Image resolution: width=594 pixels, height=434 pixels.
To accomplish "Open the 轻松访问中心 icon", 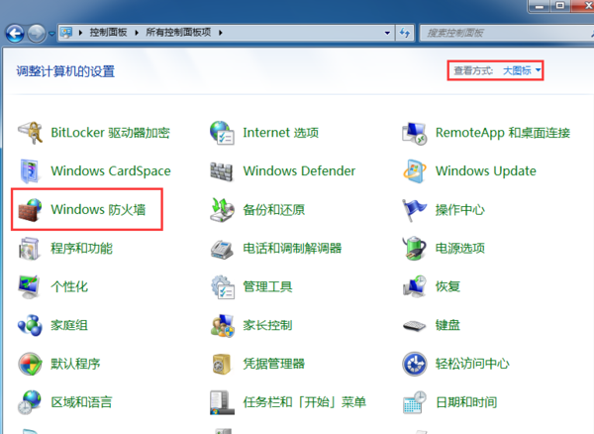I will pos(415,364).
